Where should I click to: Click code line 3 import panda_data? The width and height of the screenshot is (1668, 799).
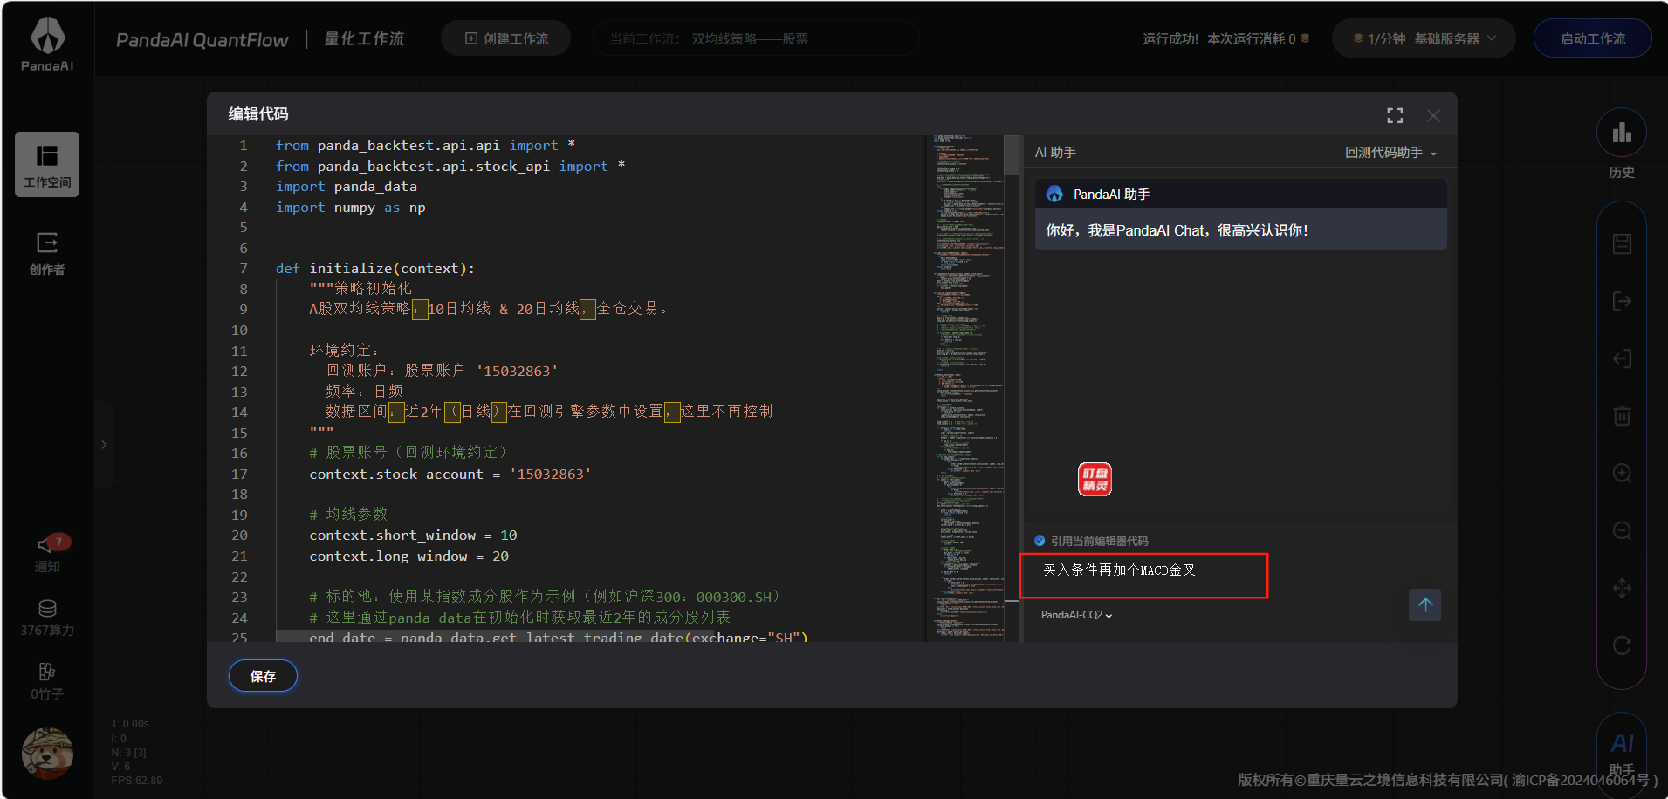tap(347, 187)
